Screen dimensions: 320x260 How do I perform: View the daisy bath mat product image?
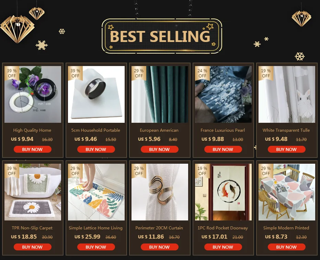pyautogui.click(x=33, y=192)
